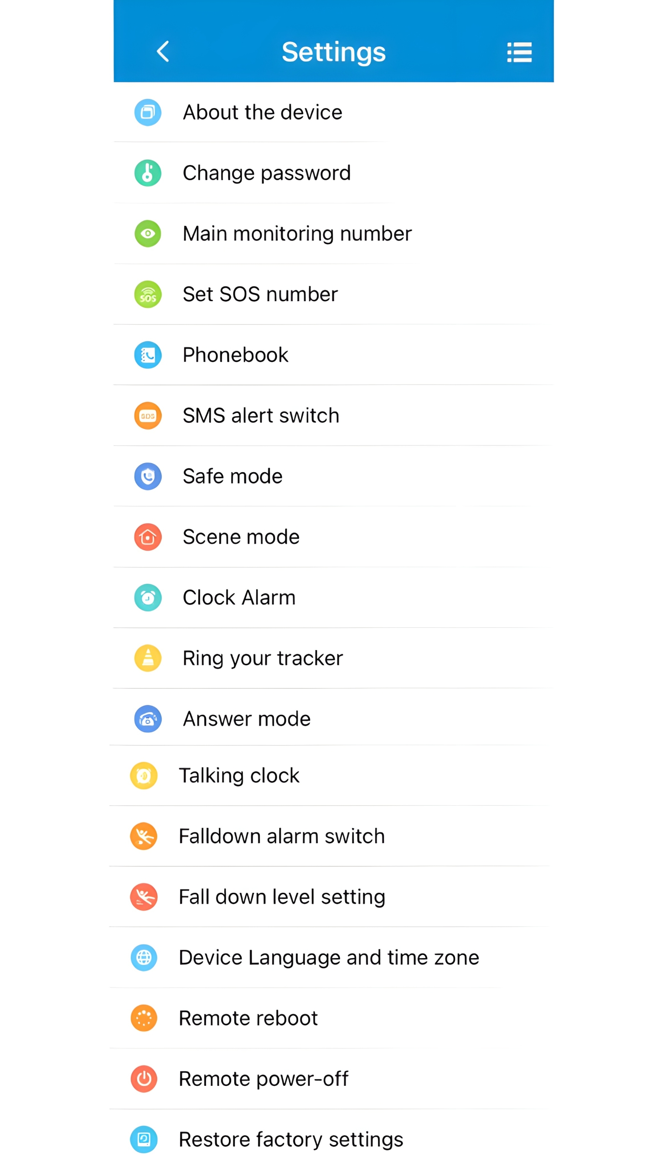The image size is (667, 1168).
Task: Tap the Falldown alarm switch icon
Action: pyautogui.click(x=144, y=836)
